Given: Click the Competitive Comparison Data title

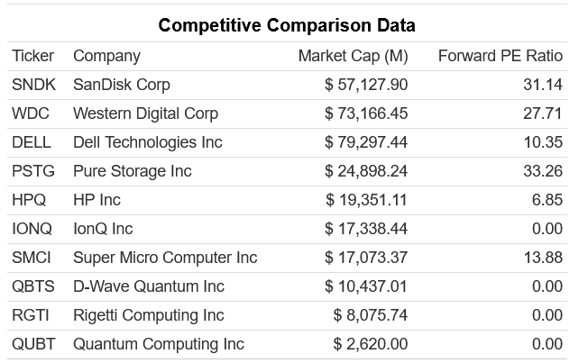Looking at the screenshot, I should click(287, 24).
